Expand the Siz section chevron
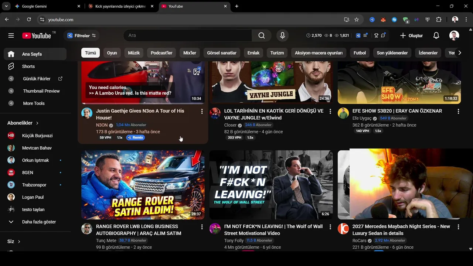Viewport: 473px width, 266px height. pos(19,242)
